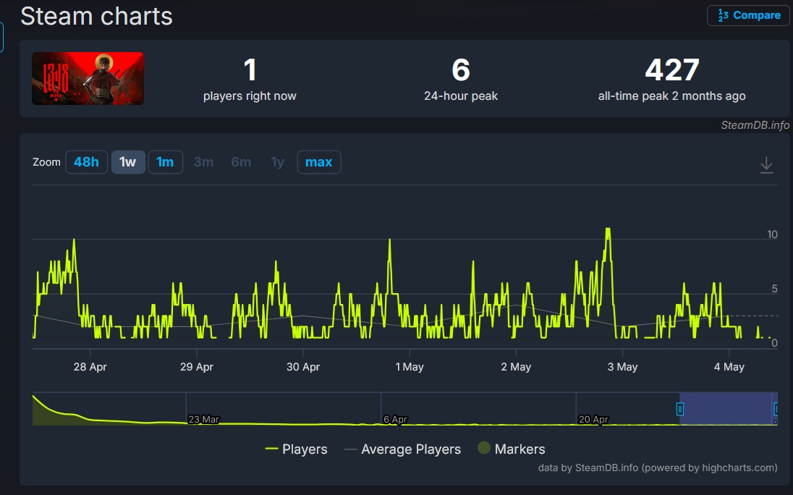The width and height of the screenshot is (793, 495).
Task: Download chart via the arrow icon
Action: (766, 165)
